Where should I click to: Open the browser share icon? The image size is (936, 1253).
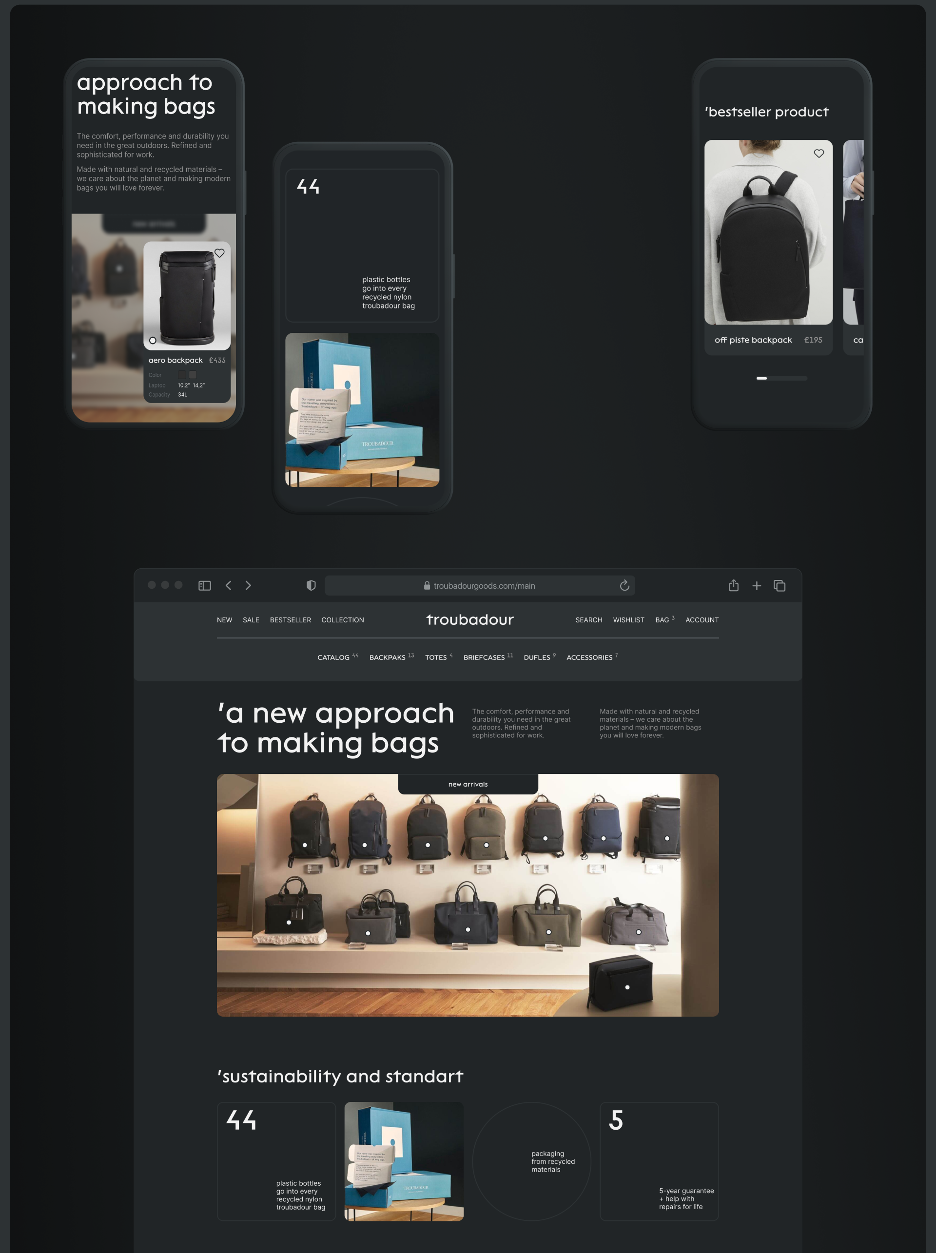(733, 586)
